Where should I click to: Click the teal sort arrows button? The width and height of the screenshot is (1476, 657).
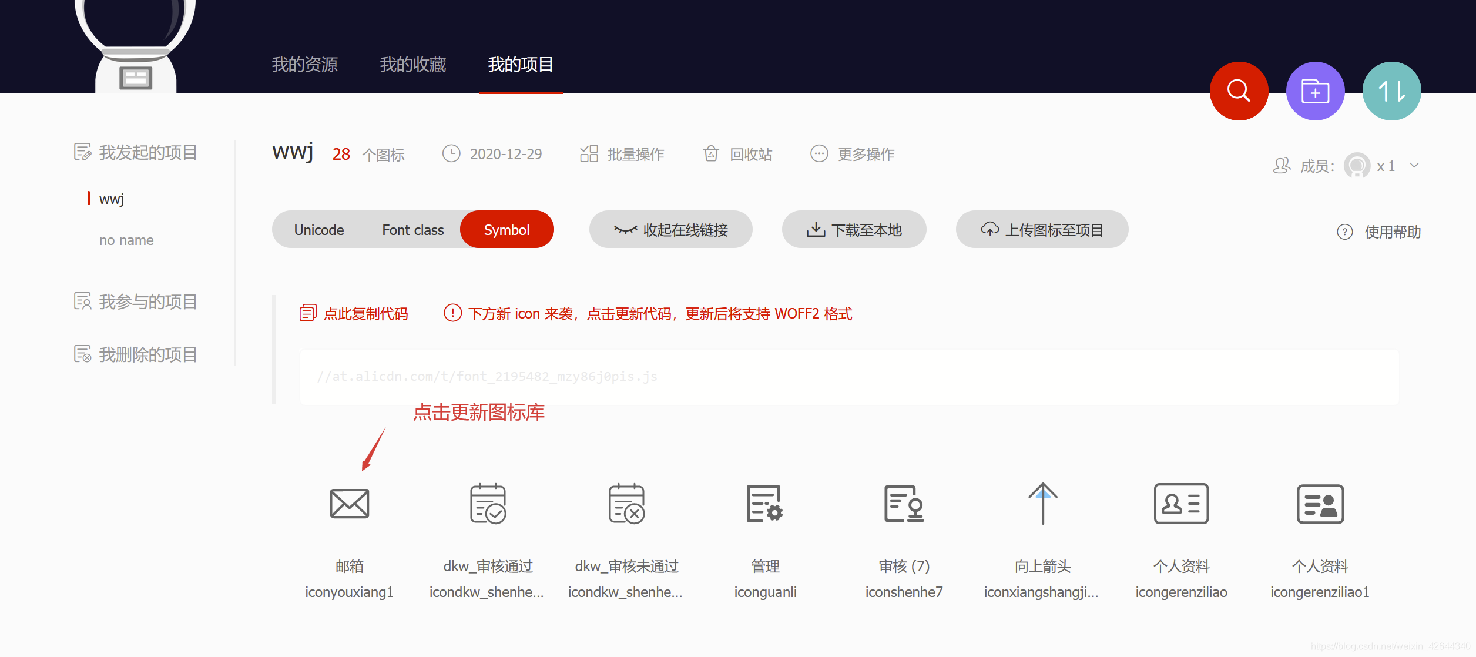(x=1391, y=91)
